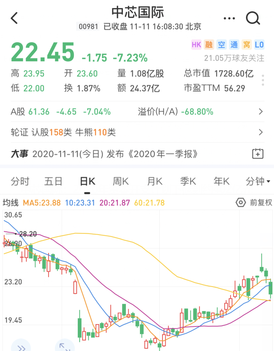
Task: Go back with the left arrow
Action: click(14, 18)
